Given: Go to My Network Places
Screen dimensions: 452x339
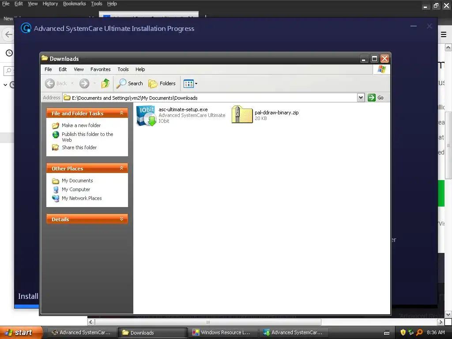Looking at the screenshot, I should (x=82, y=198).
